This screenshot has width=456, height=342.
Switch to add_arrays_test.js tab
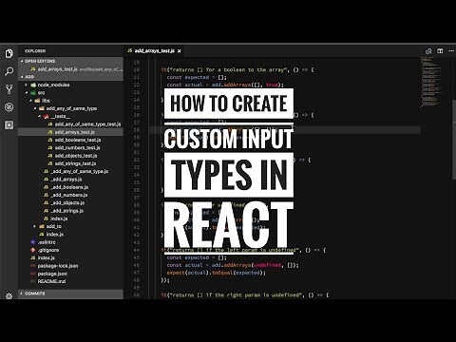click(154, 50)
